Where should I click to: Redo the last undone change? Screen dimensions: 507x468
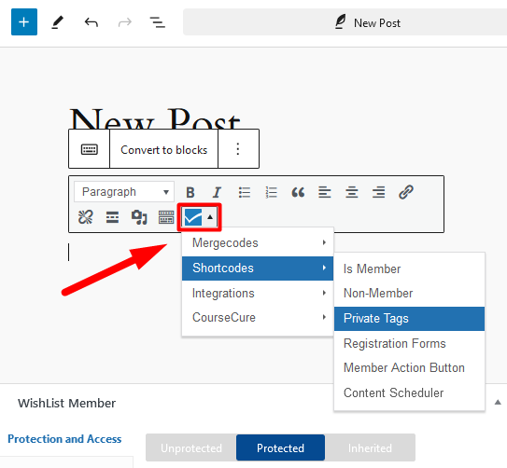pyautogui.click(x=125, y=22)
